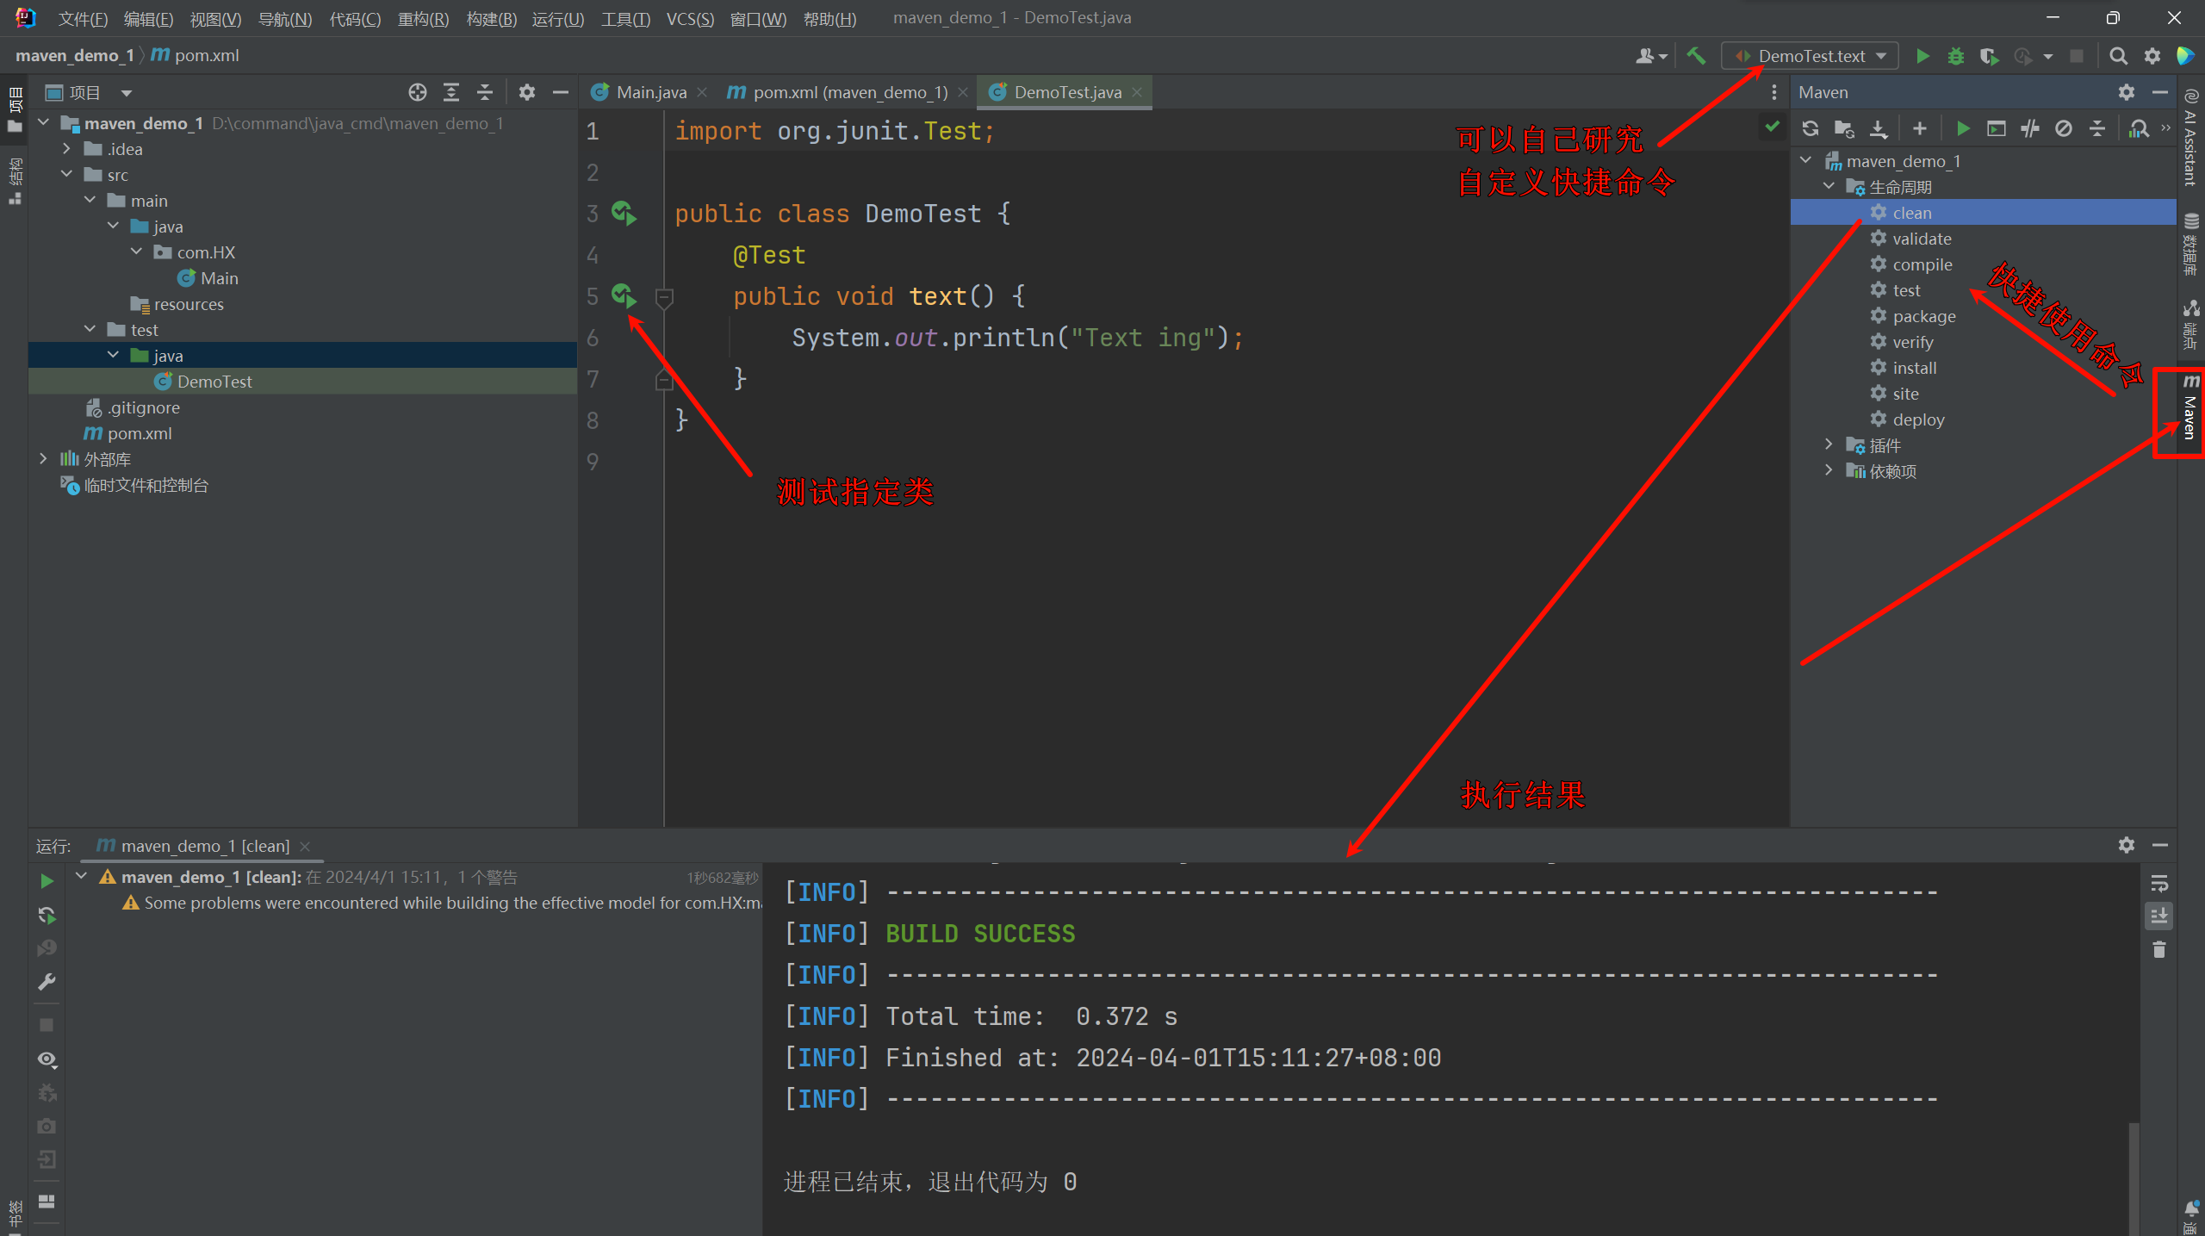Toggle soft-wrap in the console output
This screenshot has width=2205, height=1236.
(x=2159, y=884)
